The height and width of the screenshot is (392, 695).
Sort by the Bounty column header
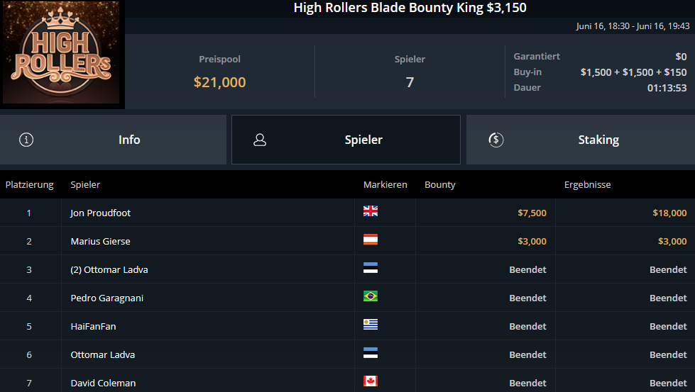439,185
